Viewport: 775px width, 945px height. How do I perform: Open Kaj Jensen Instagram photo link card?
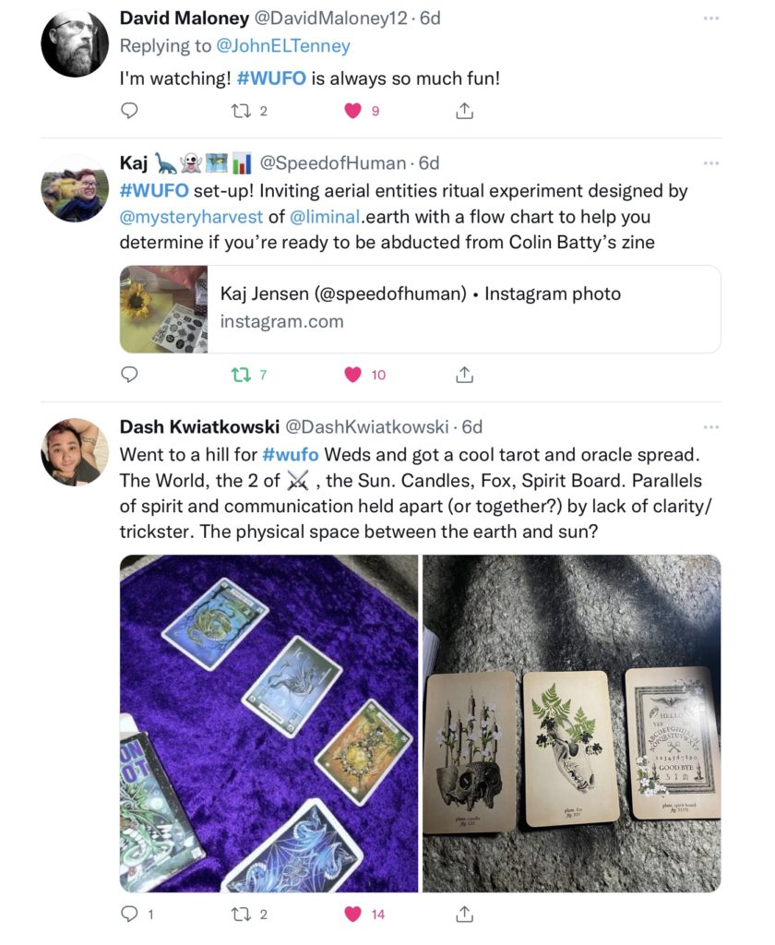(x=420, y=309)
